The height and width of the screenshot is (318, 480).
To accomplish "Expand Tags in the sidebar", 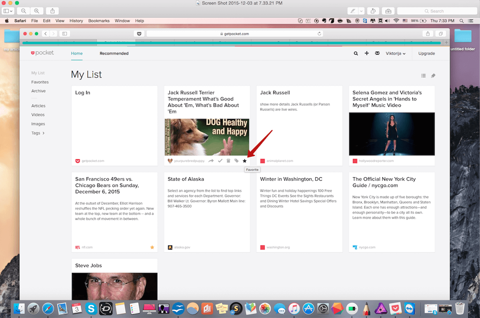I will tap(38, 133).
